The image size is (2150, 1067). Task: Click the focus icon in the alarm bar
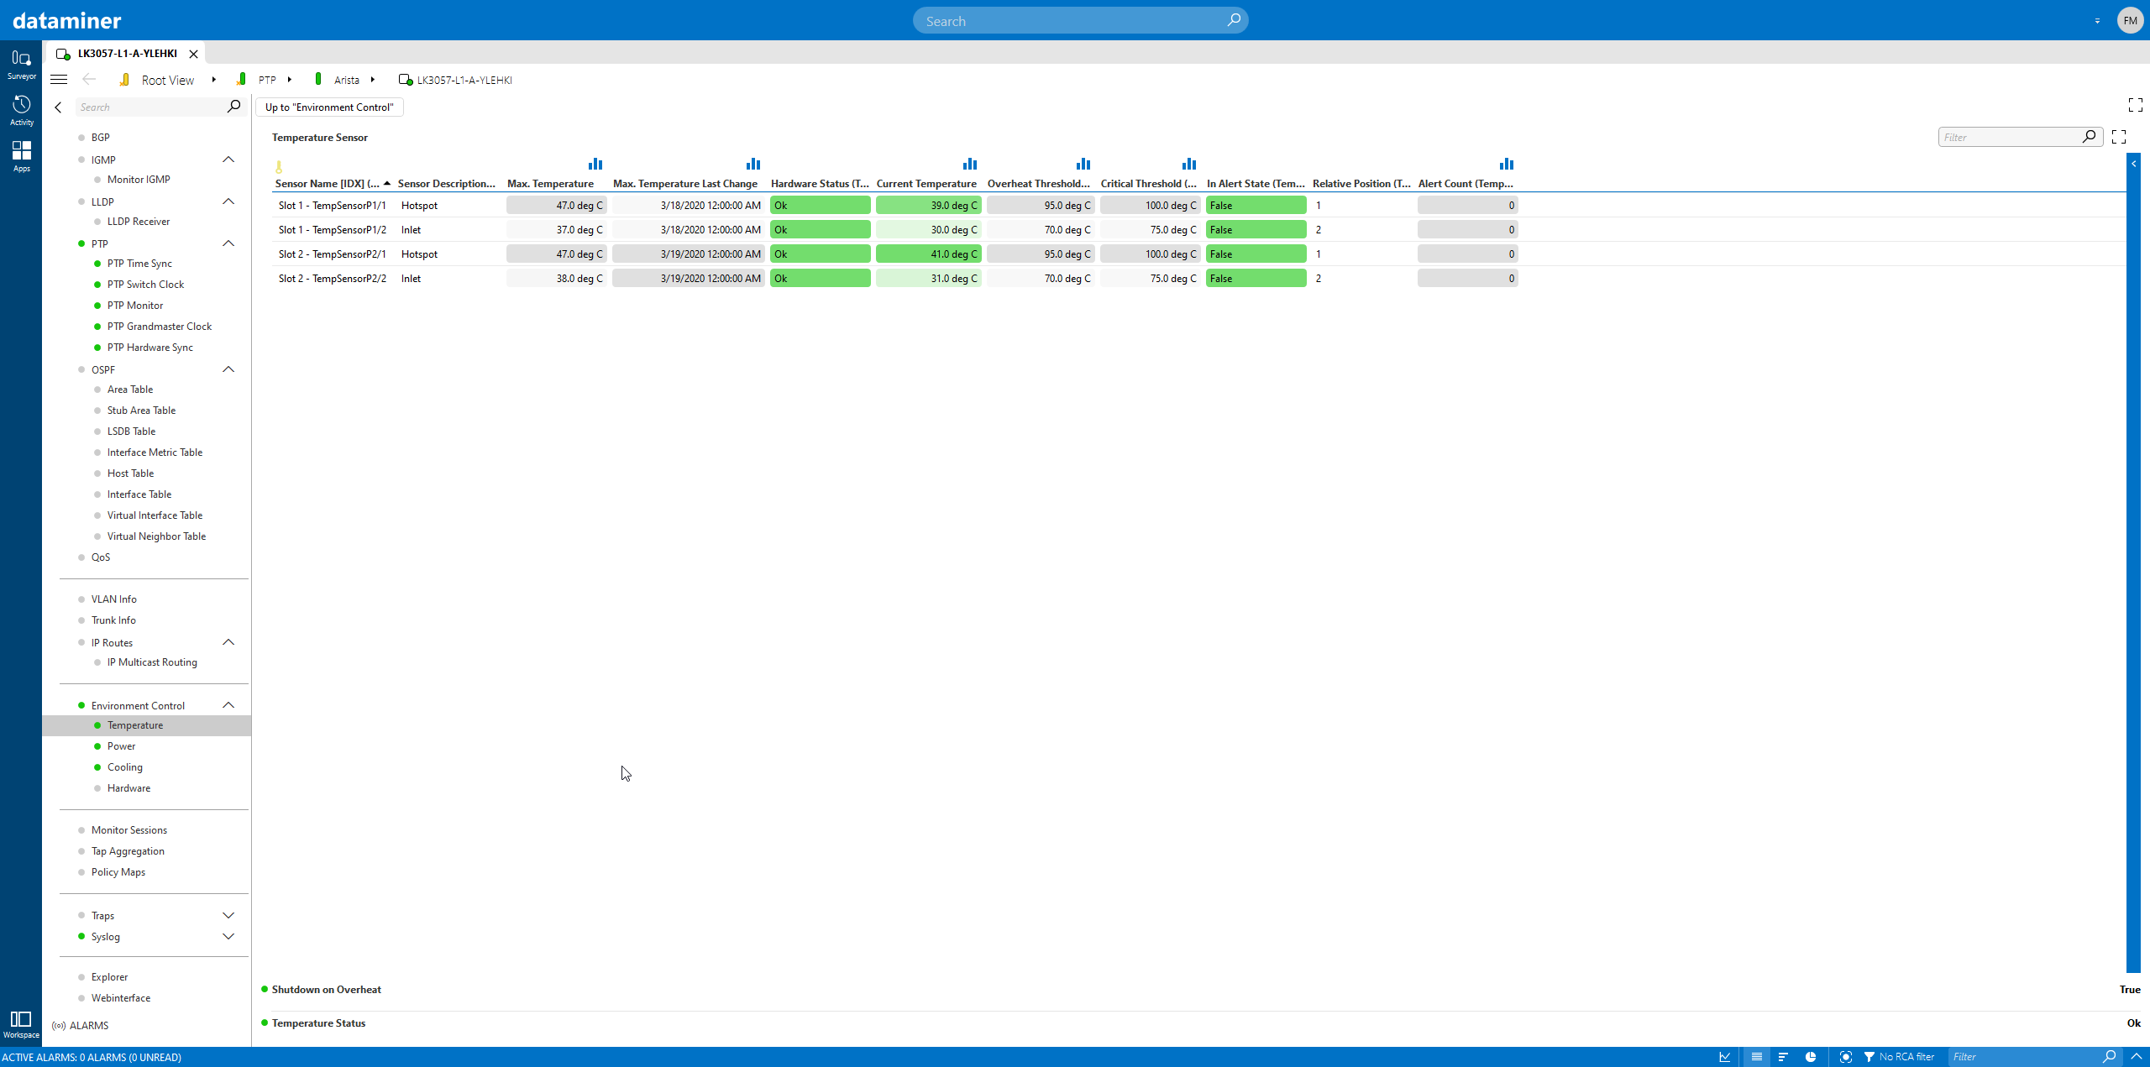coord(1845,1057)
